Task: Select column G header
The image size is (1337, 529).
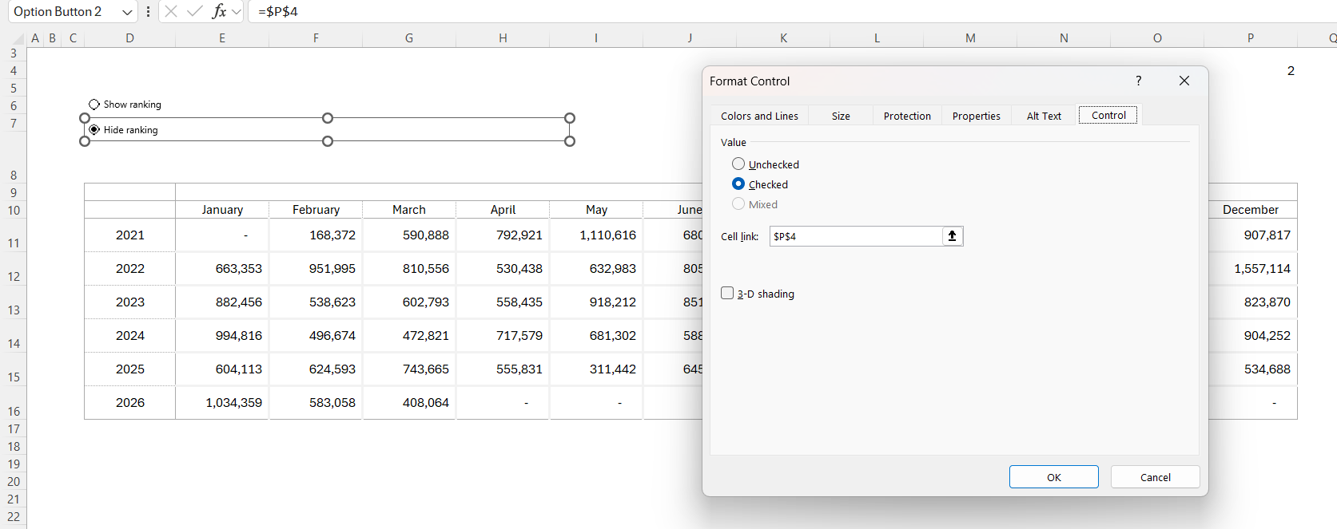Action: point(409,38)
